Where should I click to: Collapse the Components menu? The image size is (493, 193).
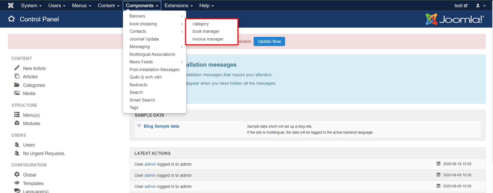click(x=142, y=5)
